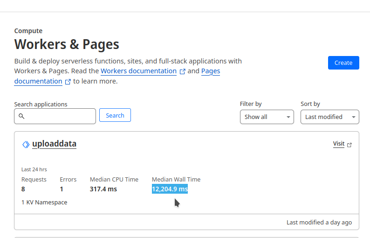Click external link icon after Workers documentation
This screenshot has width=370, height=238.
click(x=183, y=71)
